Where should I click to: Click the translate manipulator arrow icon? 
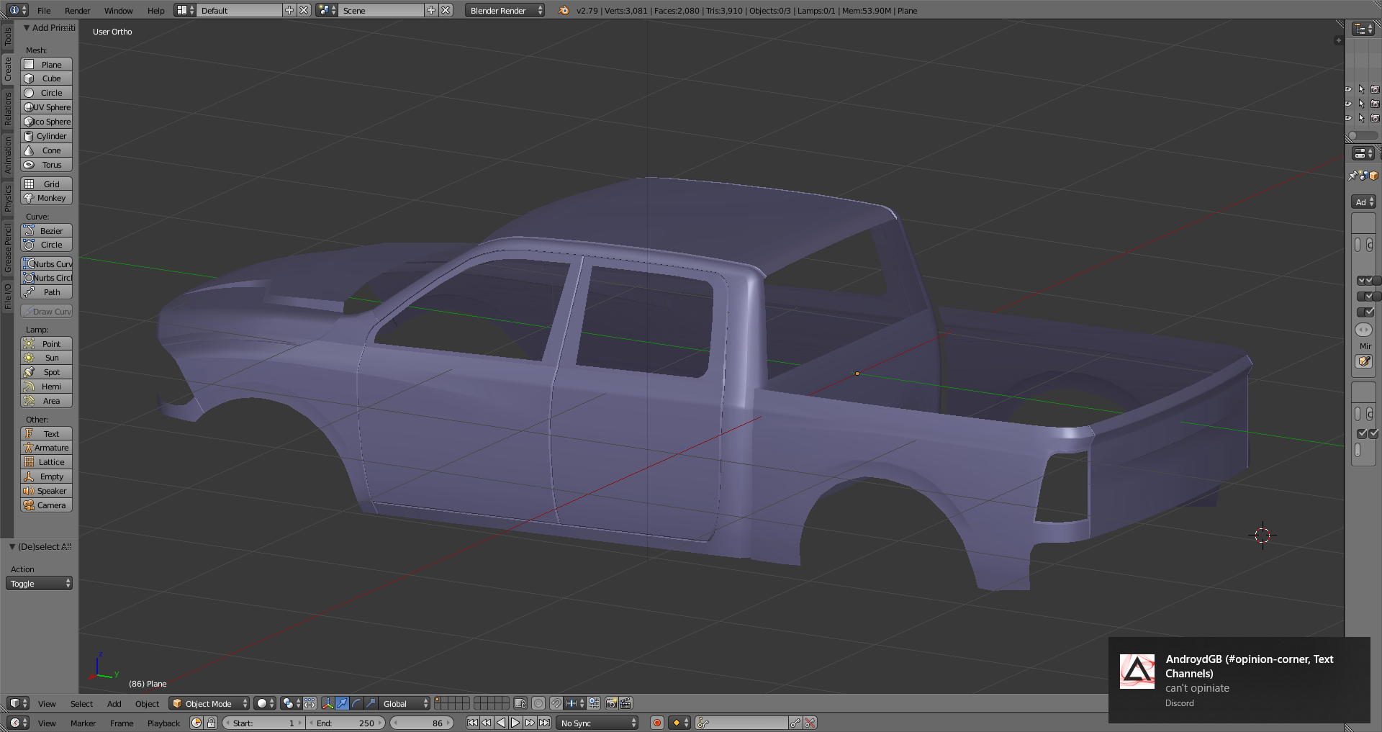[x=343, y=703]
